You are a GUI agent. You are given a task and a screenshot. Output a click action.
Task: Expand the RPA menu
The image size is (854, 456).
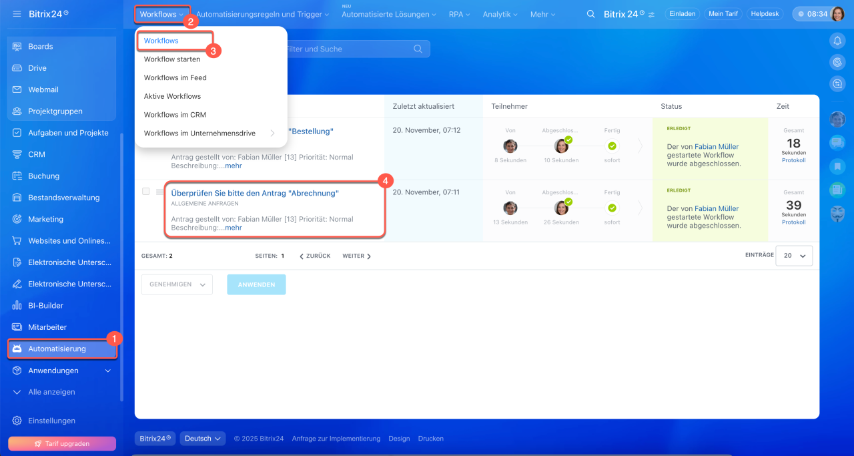tap(459, 15)
